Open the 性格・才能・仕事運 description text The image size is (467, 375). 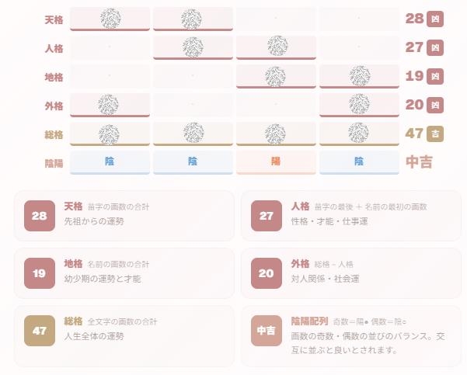(329, 221)
